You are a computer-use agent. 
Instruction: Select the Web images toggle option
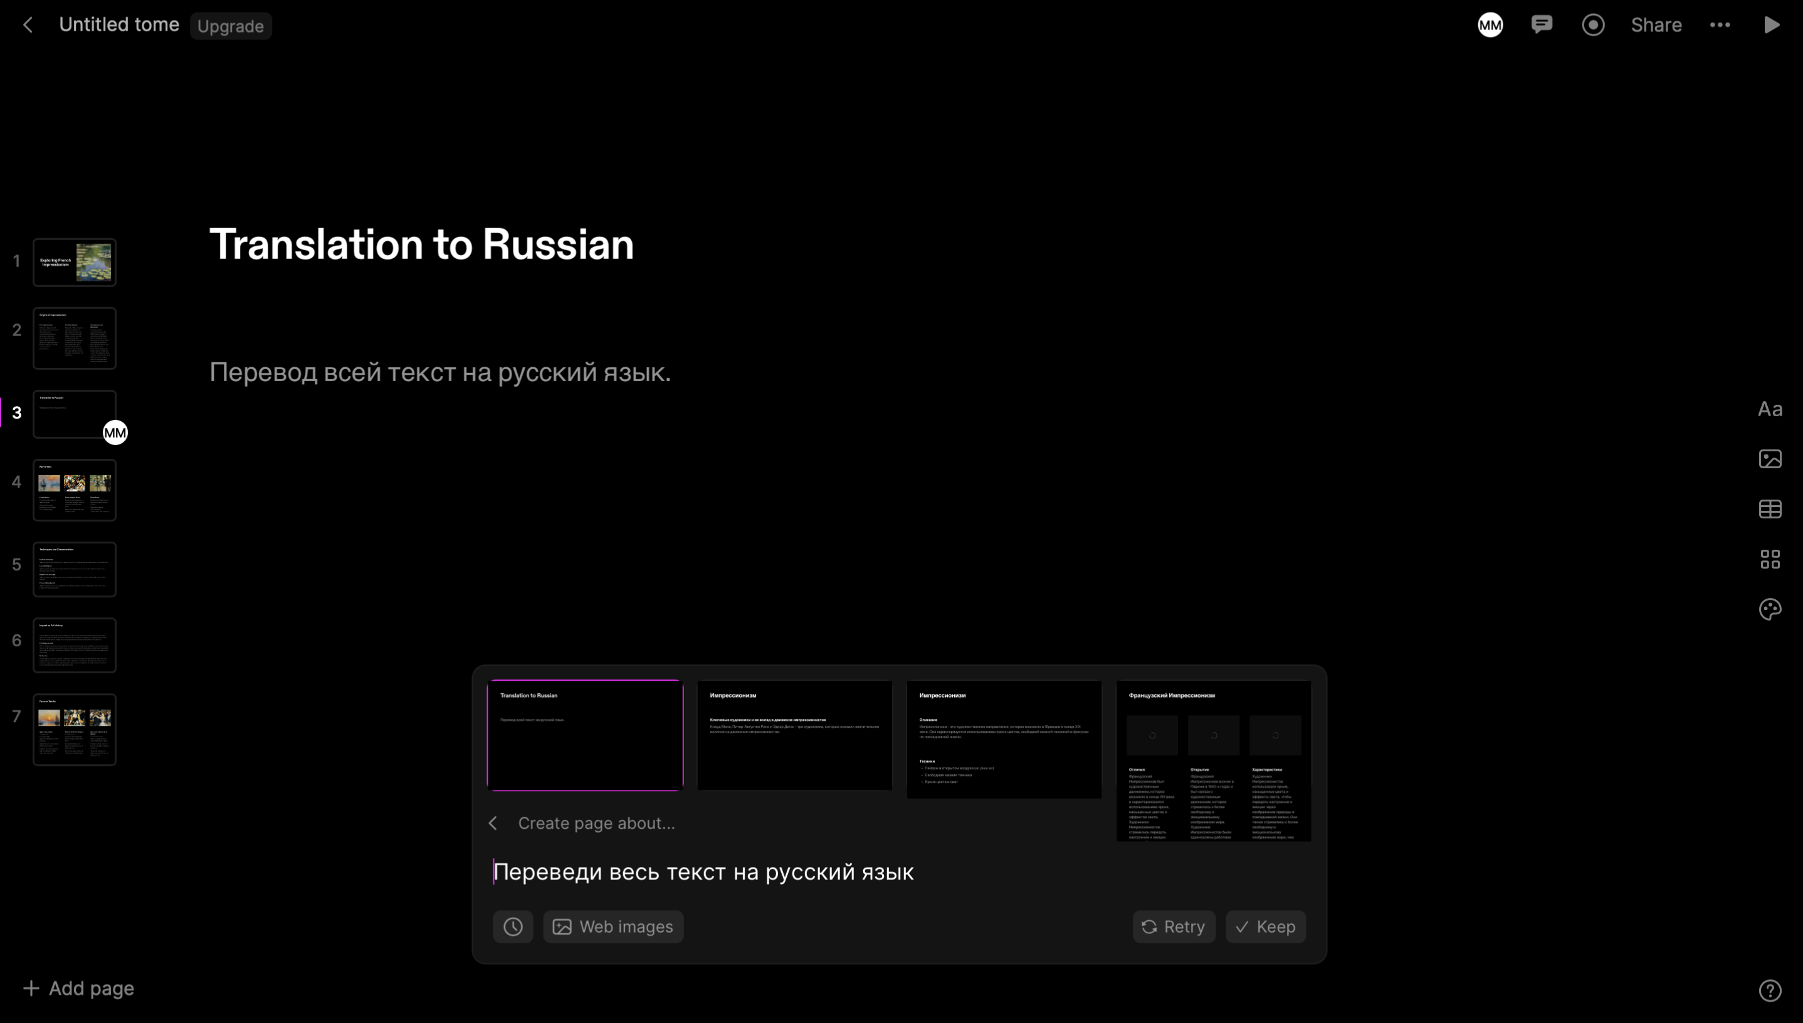(613, 926)
